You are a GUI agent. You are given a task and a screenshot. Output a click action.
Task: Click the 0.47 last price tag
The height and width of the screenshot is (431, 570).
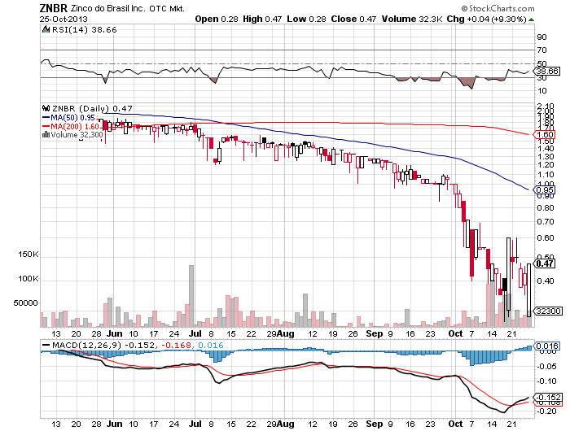point(544,263)
